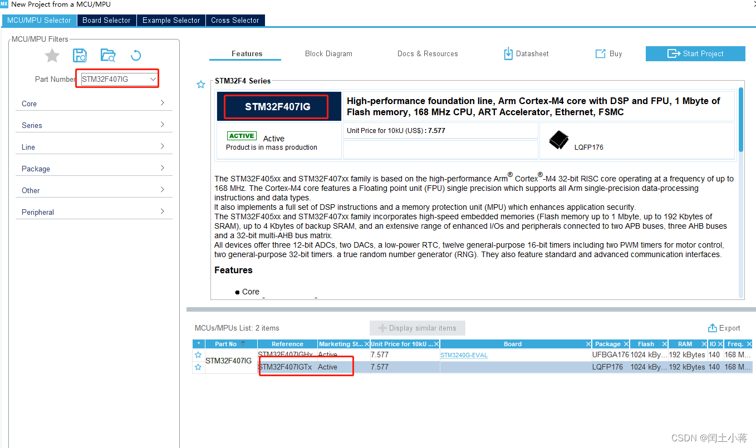This screenshot has width=756, height=448.
Task: Switch to the Example Selector tab
Action: coord(171,20)
